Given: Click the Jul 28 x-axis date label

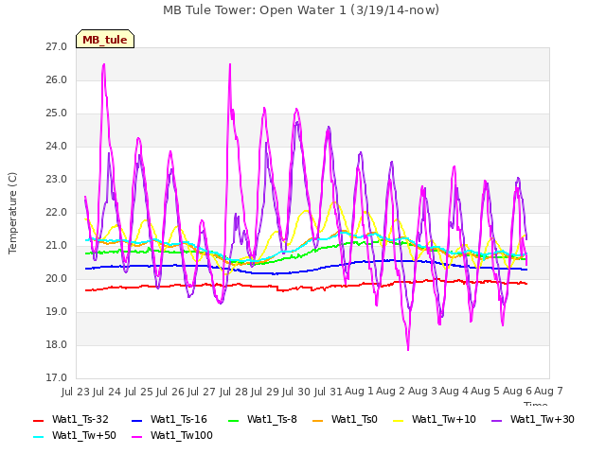Looking at the screenshot, I should click(233, 392).
